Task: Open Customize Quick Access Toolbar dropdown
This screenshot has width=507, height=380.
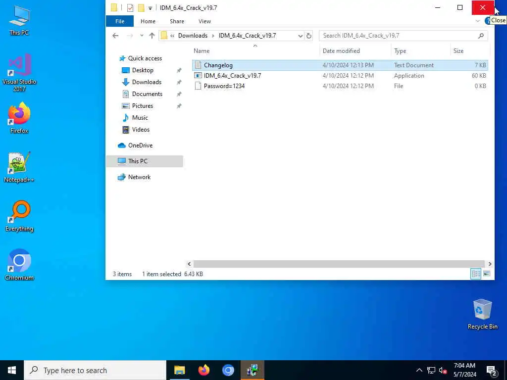Action: click(x=150, y=8)
